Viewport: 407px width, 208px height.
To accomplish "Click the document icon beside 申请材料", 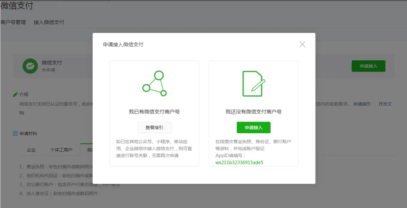I will click(x=15, y=134).
